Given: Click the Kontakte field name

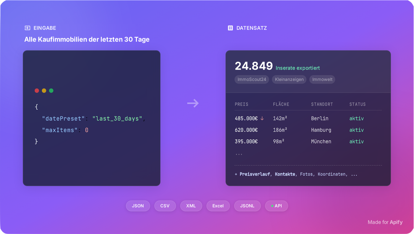Looking at the screenshot, I should pyautogui.click(x=285, y=174).
